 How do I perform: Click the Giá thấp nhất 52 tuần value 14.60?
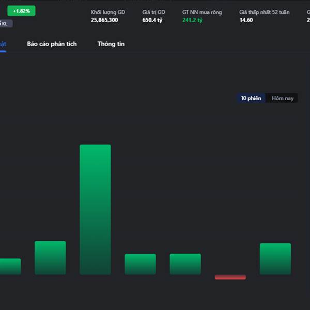coord(246,20)
